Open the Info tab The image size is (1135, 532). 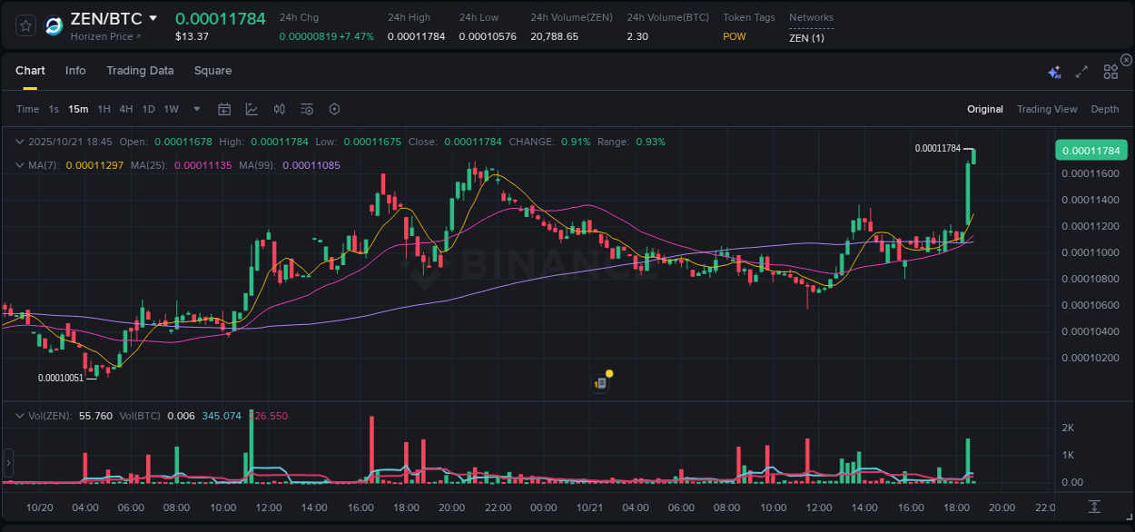coord(75,71)
